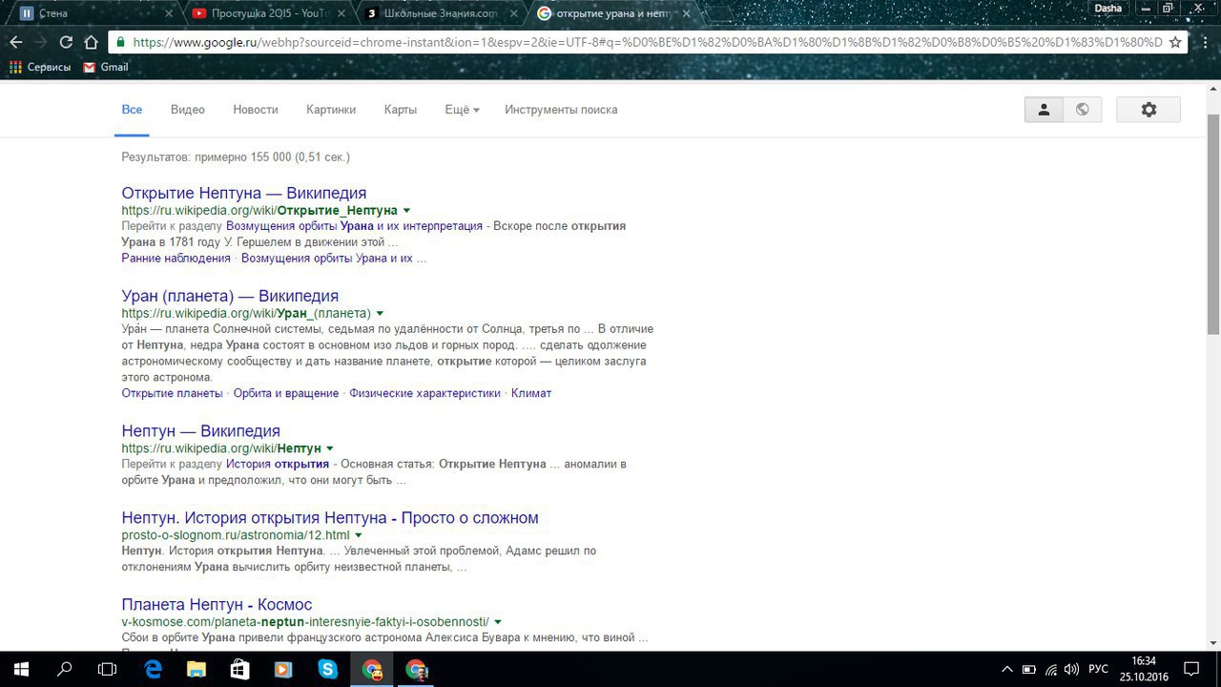Open the Wi-Fi network tray icon
The width and height of the screenshot is (1221, 687).
[x=1050, y=669]
